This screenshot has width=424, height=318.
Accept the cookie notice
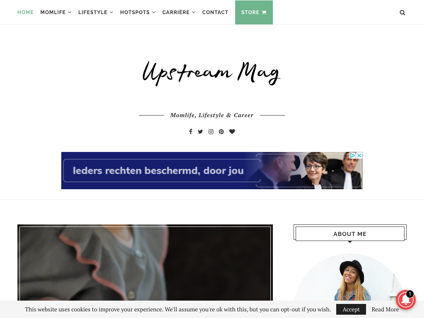click(351, 309)
